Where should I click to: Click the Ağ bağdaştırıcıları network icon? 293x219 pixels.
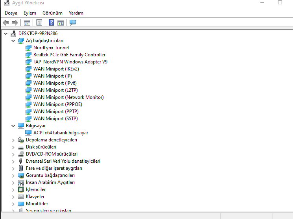[21, 41]
